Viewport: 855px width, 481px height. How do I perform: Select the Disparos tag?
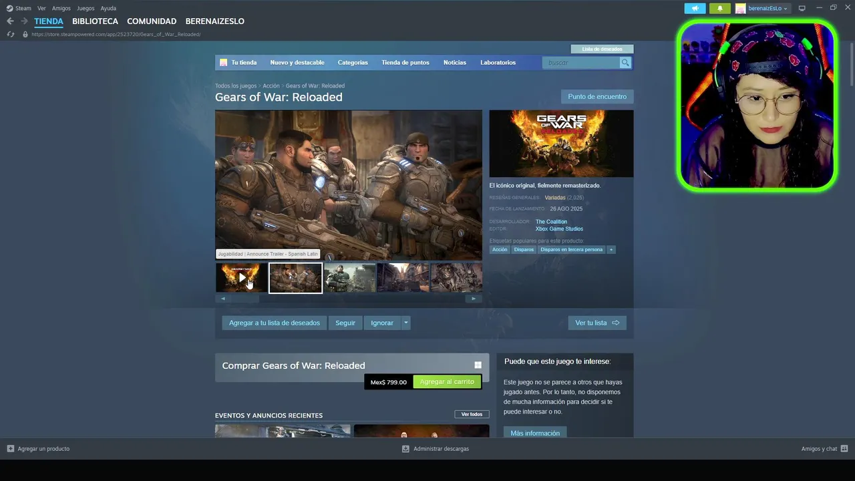click(x=524, y=250)
